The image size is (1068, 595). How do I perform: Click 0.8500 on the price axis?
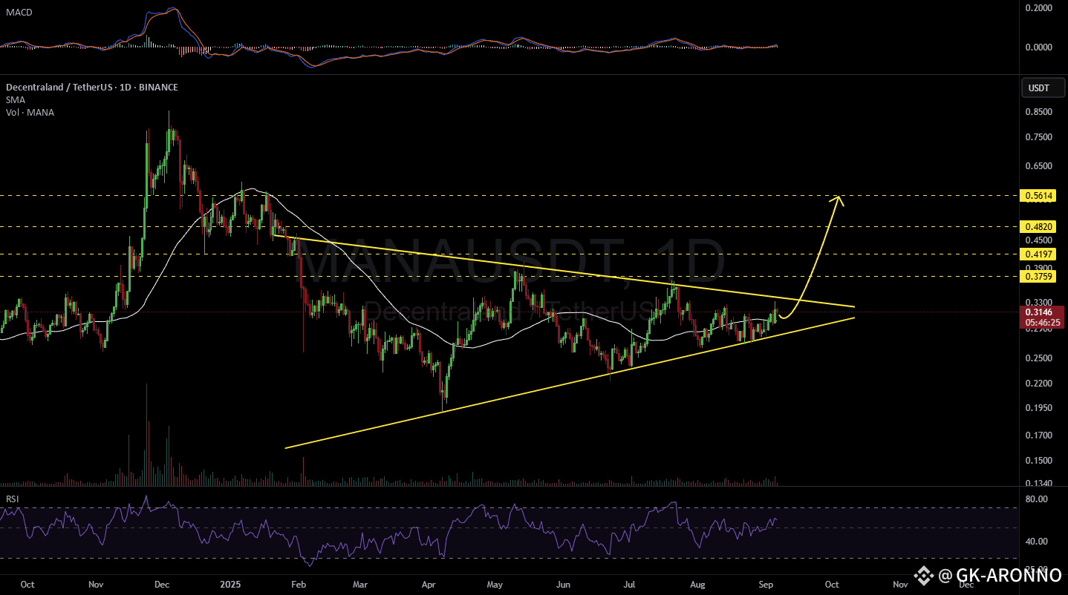(1039, 112)
